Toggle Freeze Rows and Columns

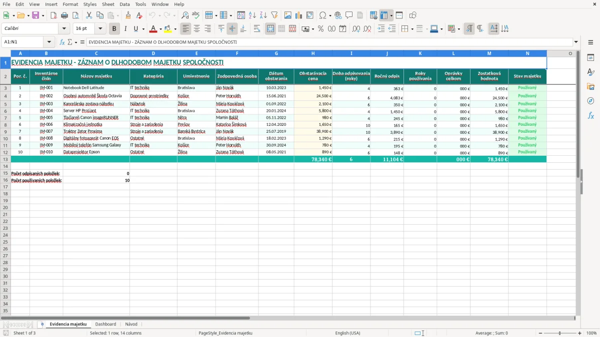click(x=384, y=15)
